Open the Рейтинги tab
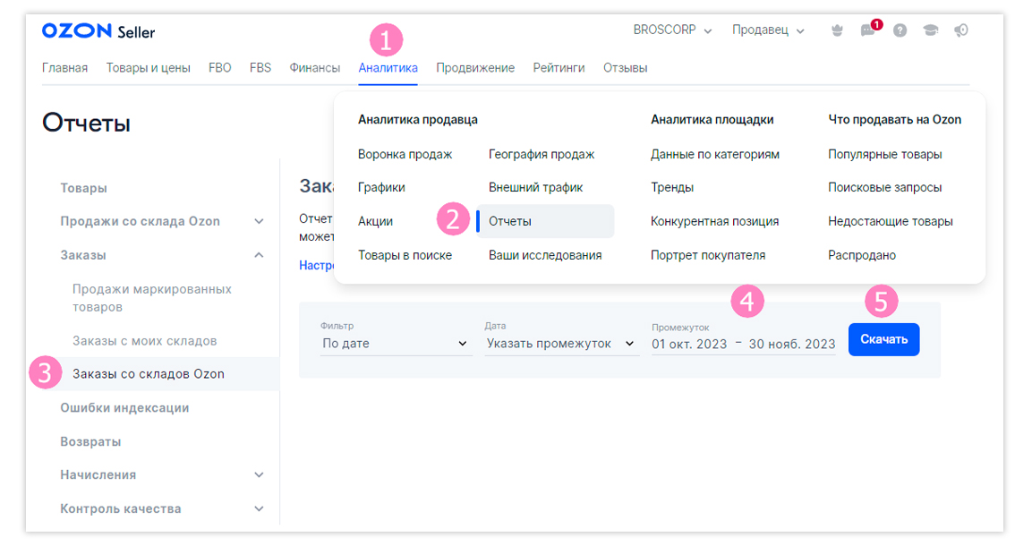 point(559,68)
